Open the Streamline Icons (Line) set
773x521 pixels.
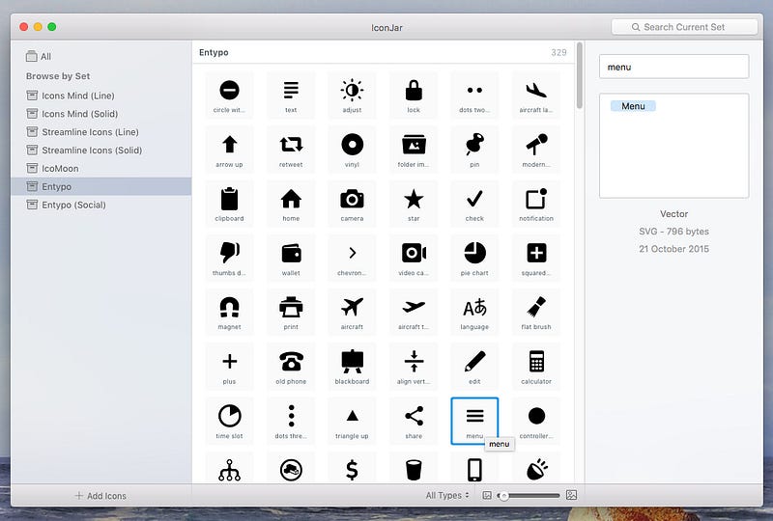[x=101, y=132]
